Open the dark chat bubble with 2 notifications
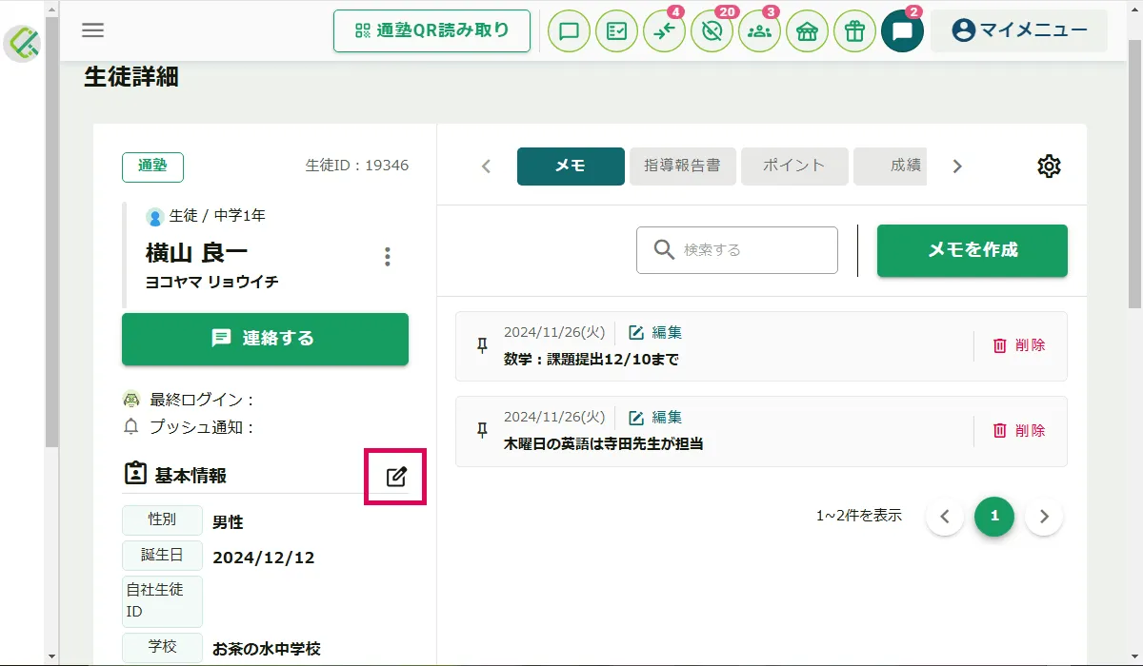This screenshot has height=666, width=1143. coord(902,31)
